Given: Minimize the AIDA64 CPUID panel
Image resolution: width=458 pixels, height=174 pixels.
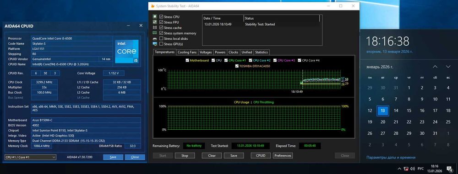Looking at the screenshot, I should 129,26.
